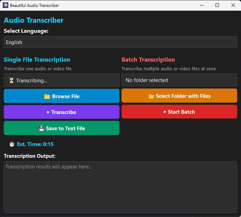
Task: Start transcription with the purple Transcribe button
Action: pos(62,112)
